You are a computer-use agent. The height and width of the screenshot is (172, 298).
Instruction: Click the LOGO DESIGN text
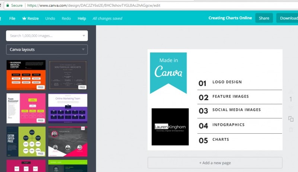[227, 82]
